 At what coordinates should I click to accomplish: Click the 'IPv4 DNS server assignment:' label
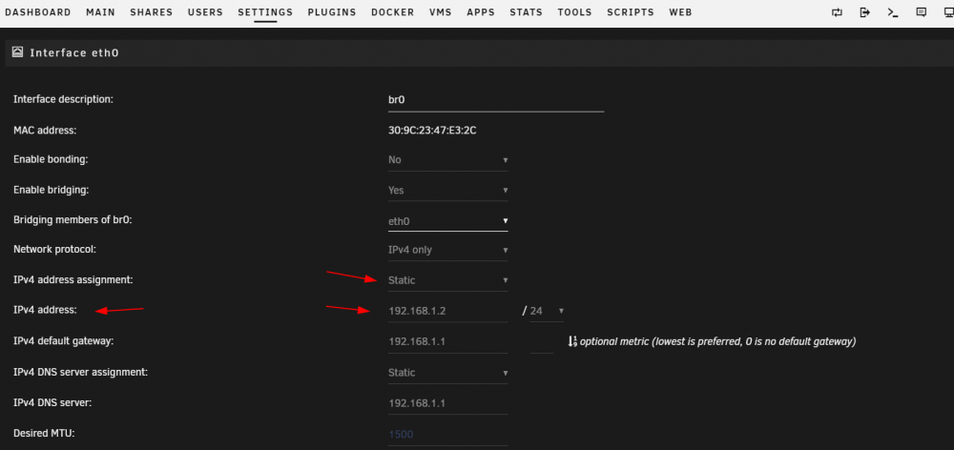coord(80,372)
